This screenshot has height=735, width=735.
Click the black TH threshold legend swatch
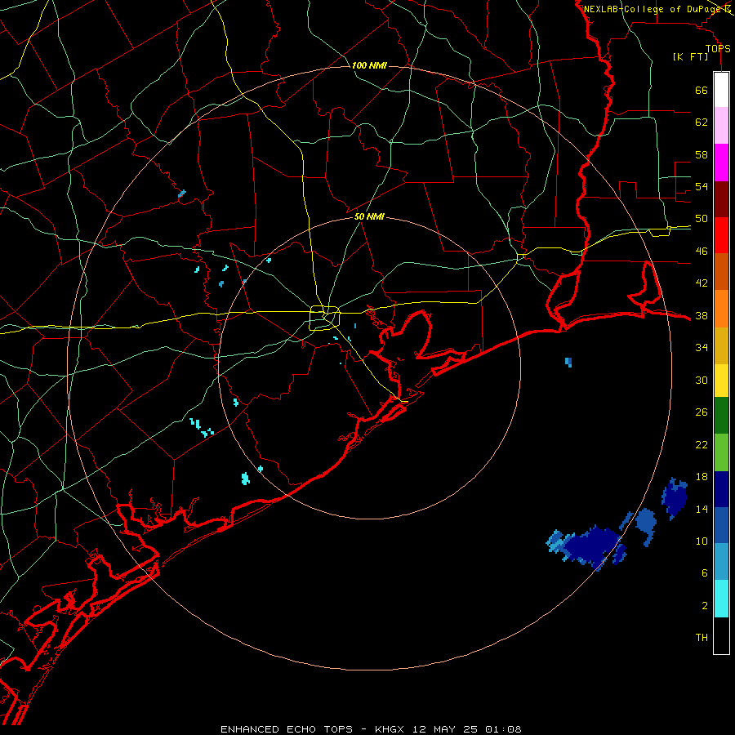point(721,635)
